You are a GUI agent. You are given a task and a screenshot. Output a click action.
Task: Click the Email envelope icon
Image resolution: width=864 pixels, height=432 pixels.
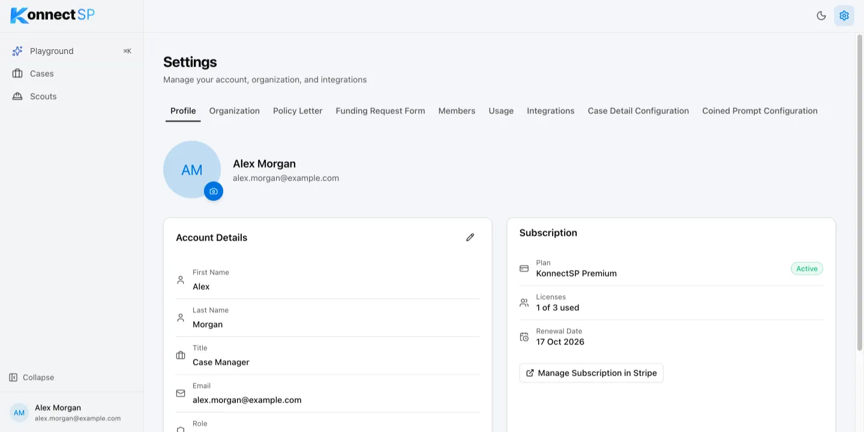[x=181, y=393]
